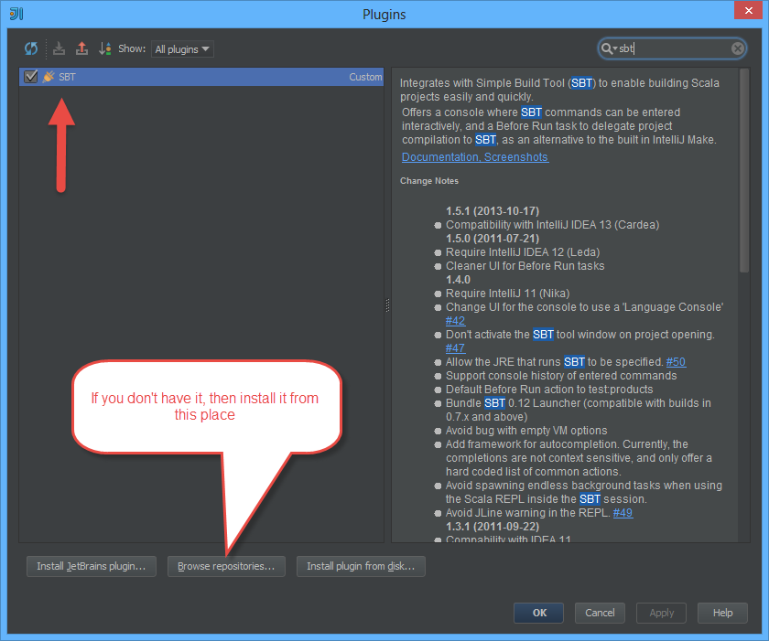Click the SBT plugin plug icon
Viewport: 769px width, 641px height.
pos(48,77)
